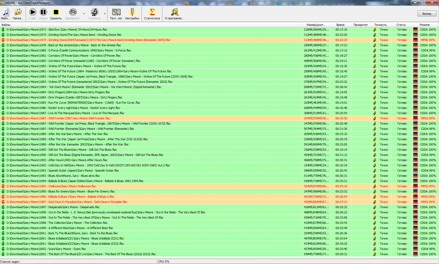Select the red Grinding Stone Remaster 2005 row

219,40
